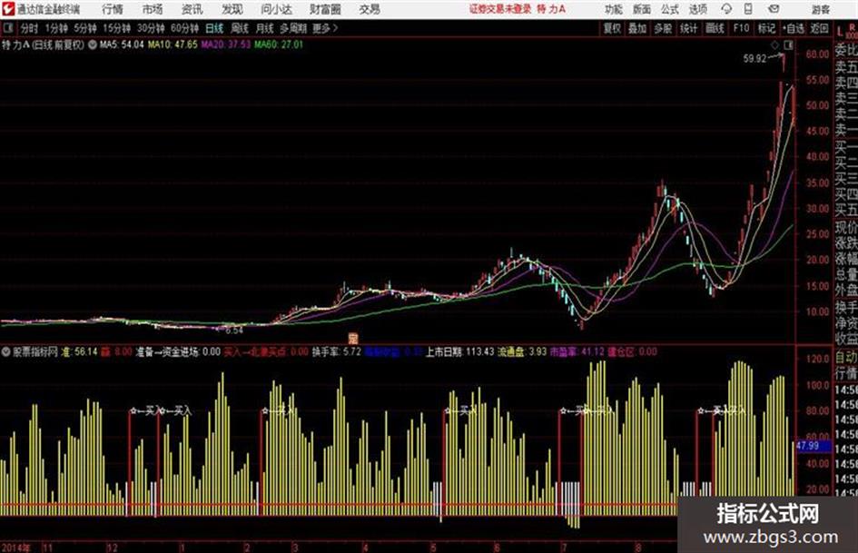Expand the main chart indicator dropdown next to 特力A
The width and height of the screenshot is (858, 553).
click(92, 44)
